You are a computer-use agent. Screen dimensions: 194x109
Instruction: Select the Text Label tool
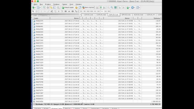click(x=62, y=11)
